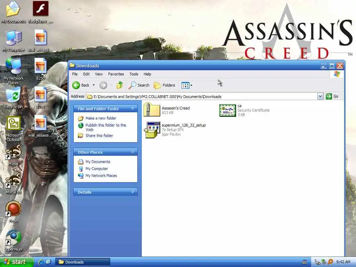Image resolution: width=356 pixels, height=267 pixels.
Task: Toggle the Folders pane button
Action: coord(164,86)
